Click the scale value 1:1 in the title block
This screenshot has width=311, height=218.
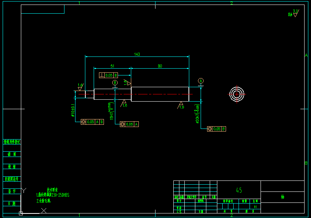point(255,207)
